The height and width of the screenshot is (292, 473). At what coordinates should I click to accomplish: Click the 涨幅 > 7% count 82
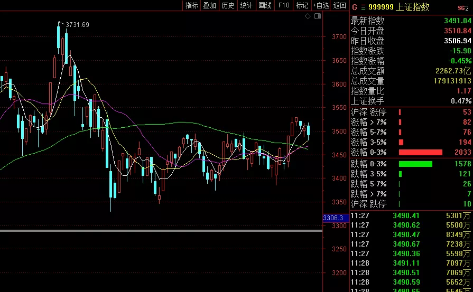tap(467, 123)
